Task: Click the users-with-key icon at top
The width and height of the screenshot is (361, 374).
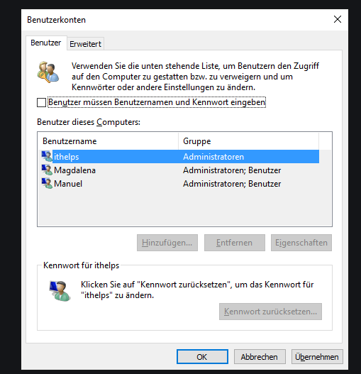Action: (48, 72)
